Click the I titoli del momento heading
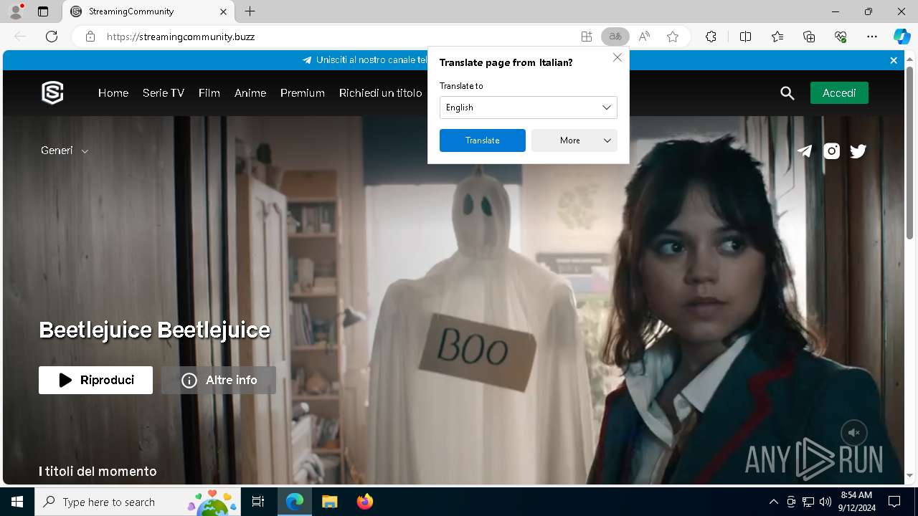Screen dimensions: 918x516 98,471
